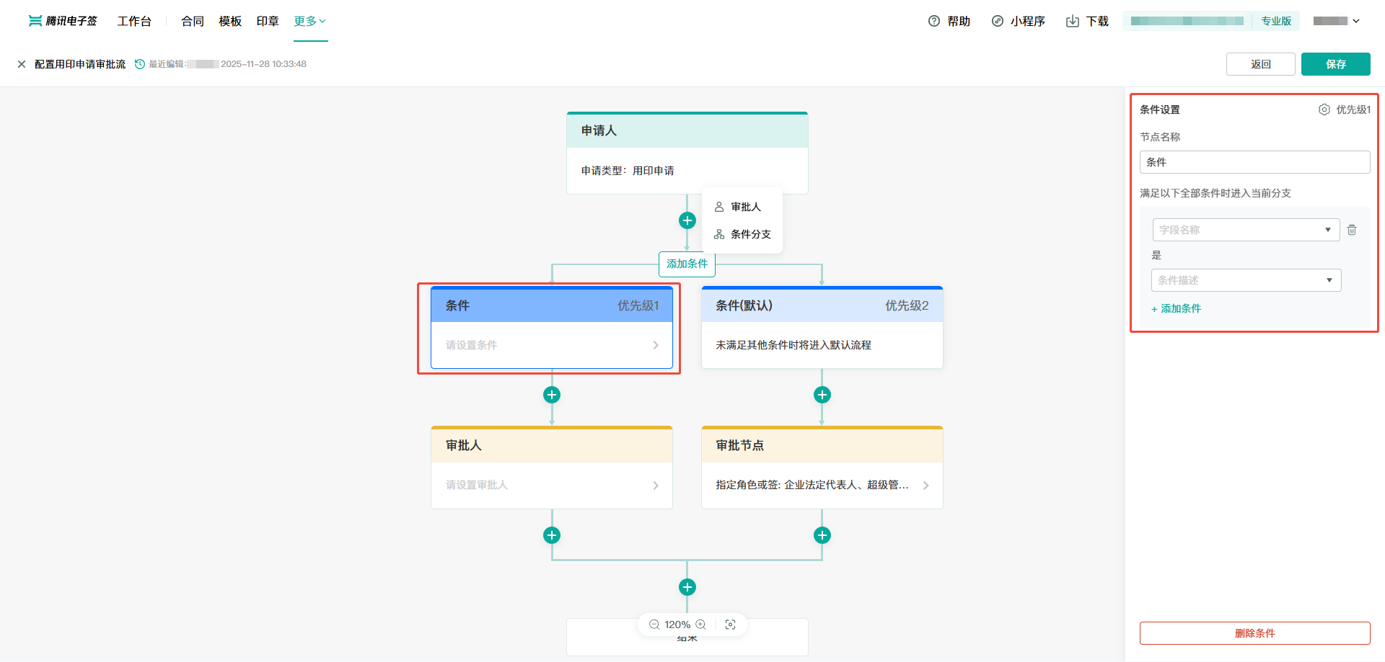Click the fit-to-view icon near zoom controls
Screen dimensions: 1385x662
(731, 624)
